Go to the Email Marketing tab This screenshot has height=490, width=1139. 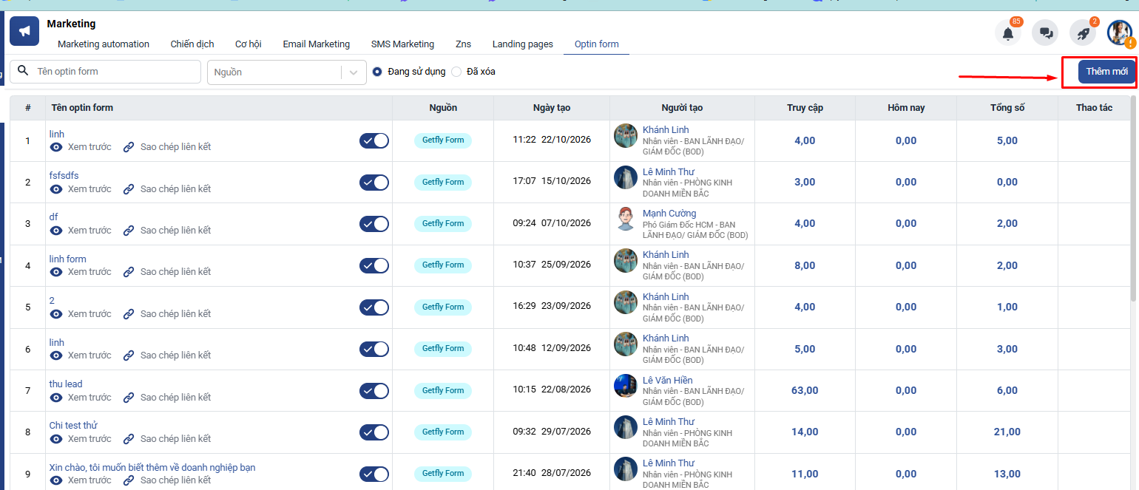(317, 44)
